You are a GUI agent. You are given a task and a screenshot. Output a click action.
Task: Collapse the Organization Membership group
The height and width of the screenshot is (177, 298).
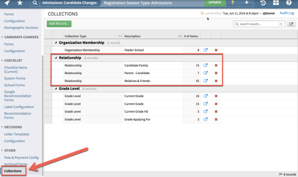click(x=56, y=42)
